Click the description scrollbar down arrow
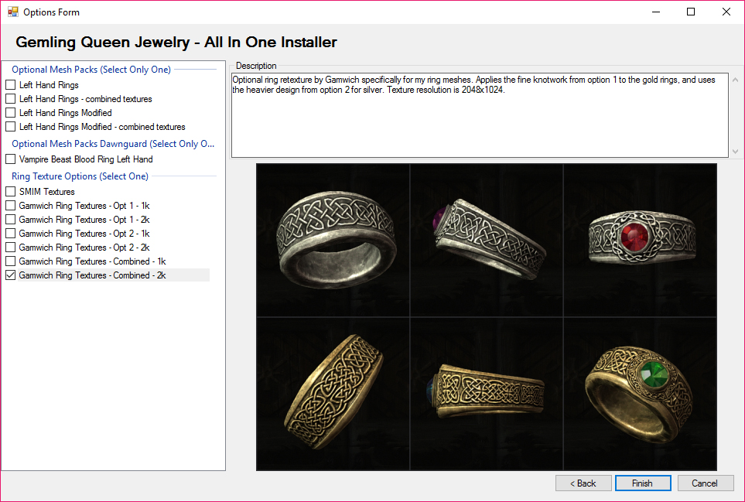 click(x=735, y=152)
